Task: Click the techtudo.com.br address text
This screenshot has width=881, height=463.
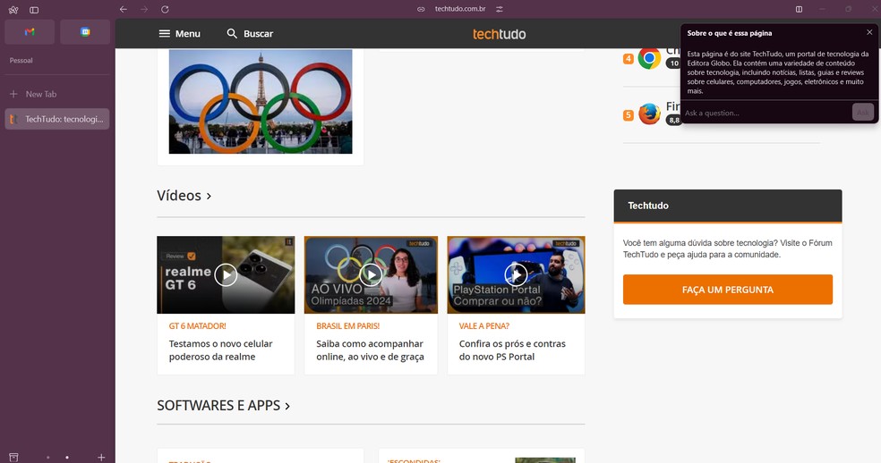Action: coord(460,9)
